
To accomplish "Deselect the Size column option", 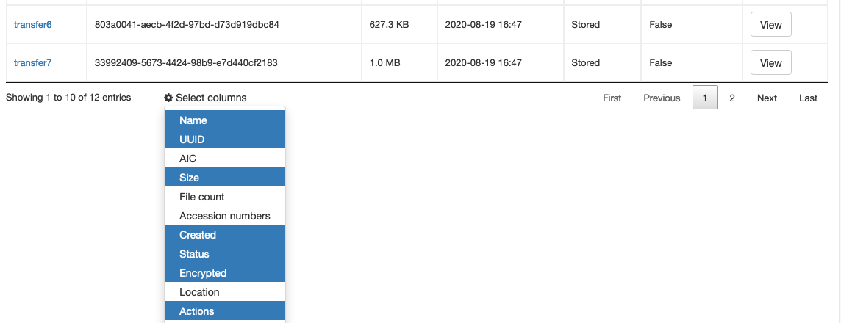I will coord(224,178).
